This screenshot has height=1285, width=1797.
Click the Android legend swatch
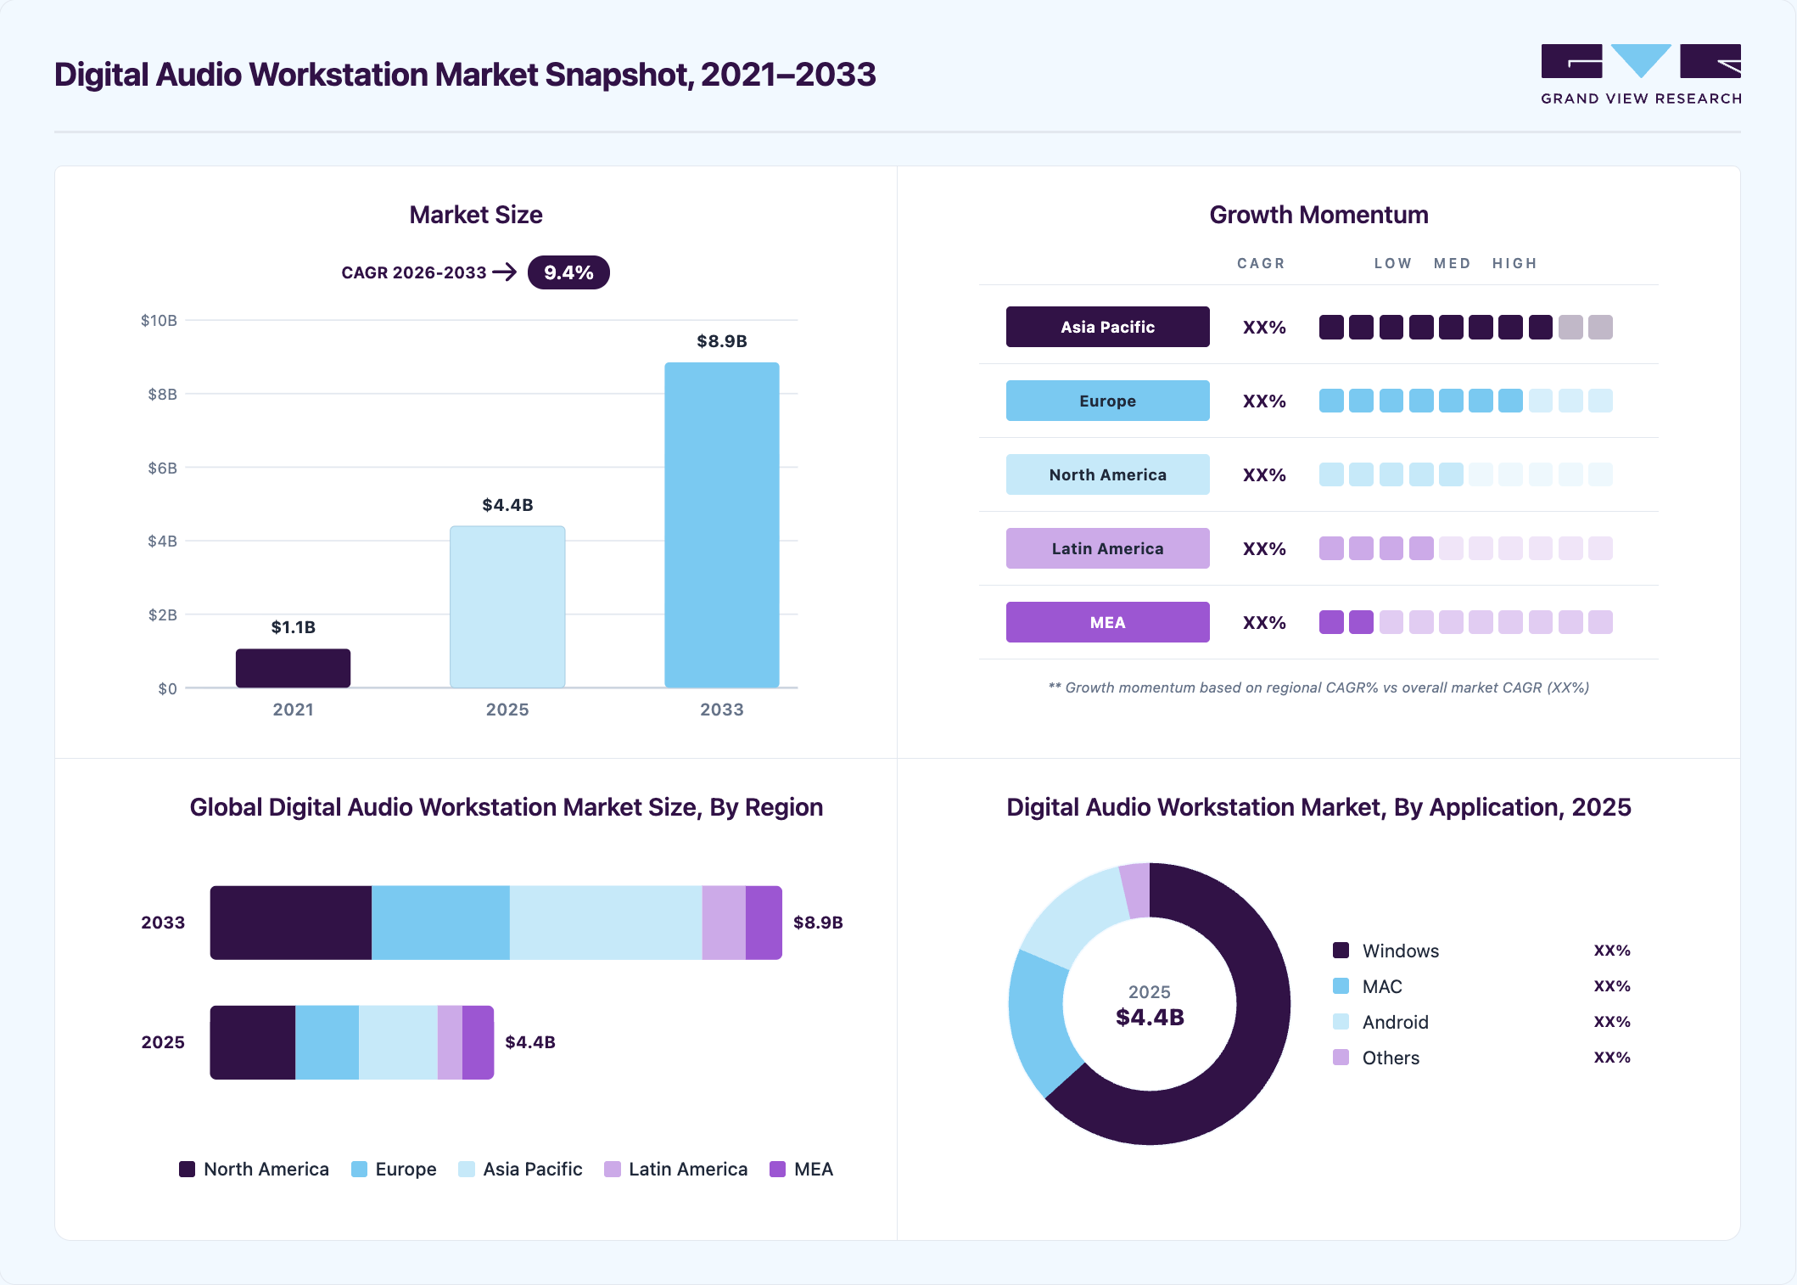pos(1341,1021)
